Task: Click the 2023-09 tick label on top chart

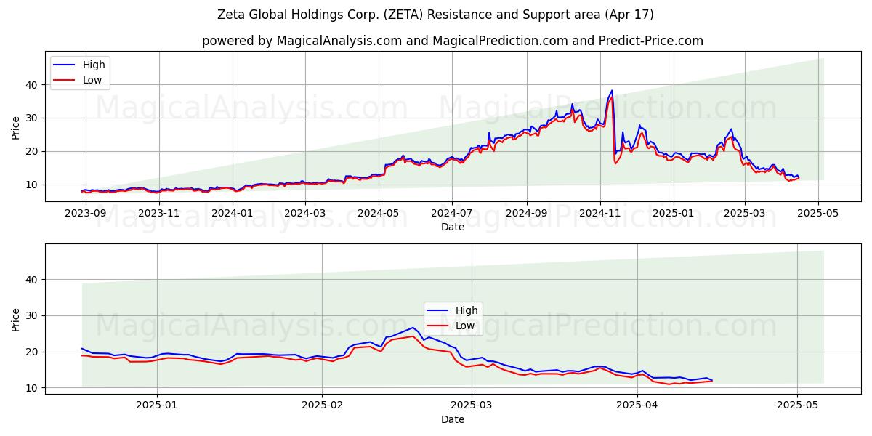Action: [x=85, y=214]
